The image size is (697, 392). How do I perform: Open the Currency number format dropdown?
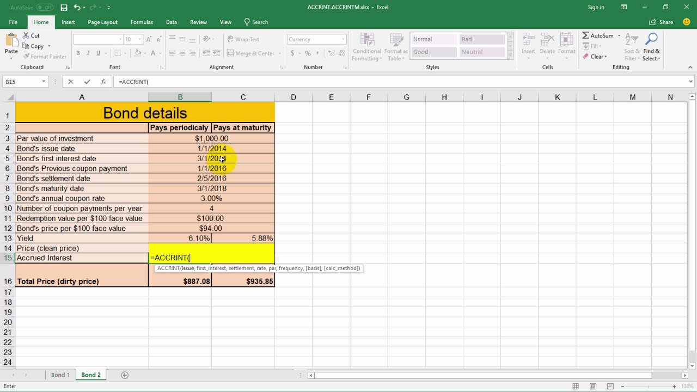tap(343, 39)
